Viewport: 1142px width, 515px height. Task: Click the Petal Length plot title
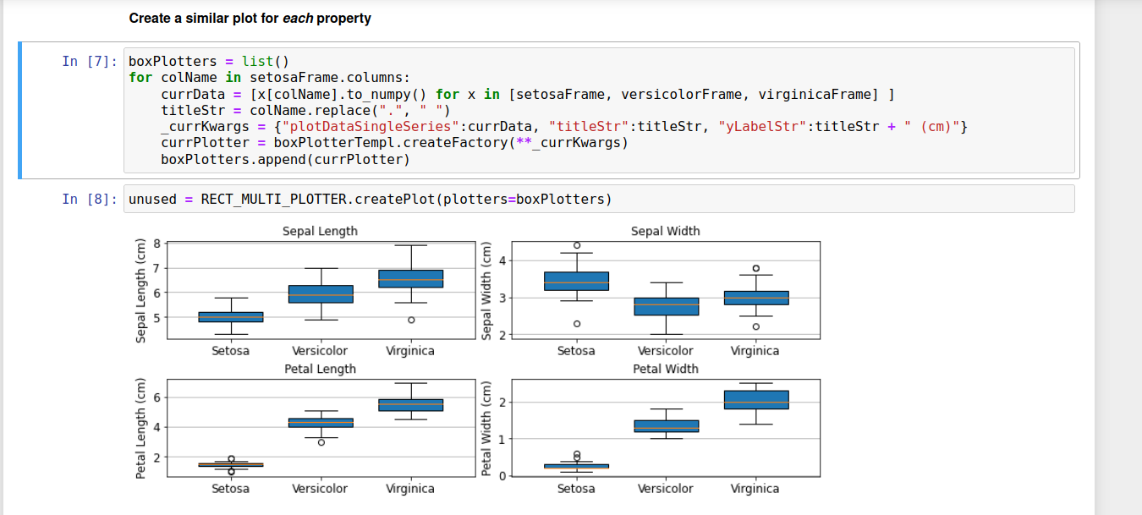coord(320,369)
